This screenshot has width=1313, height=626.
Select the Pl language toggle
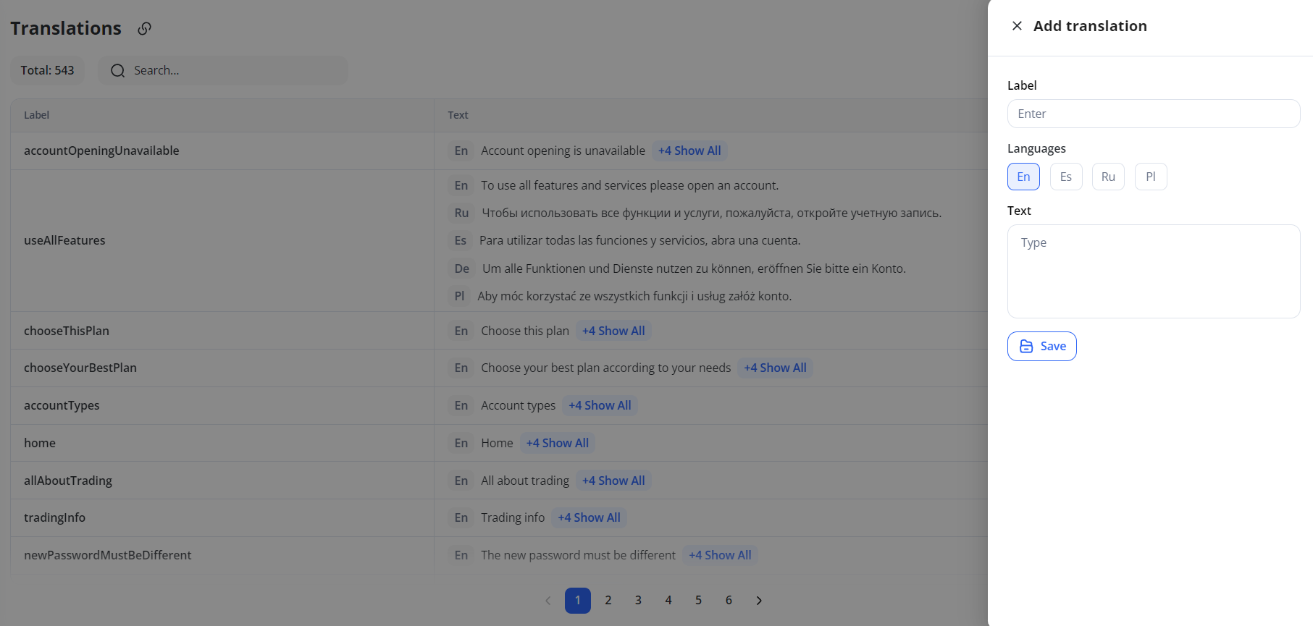pyautogui.click(x=1151, y=177)
